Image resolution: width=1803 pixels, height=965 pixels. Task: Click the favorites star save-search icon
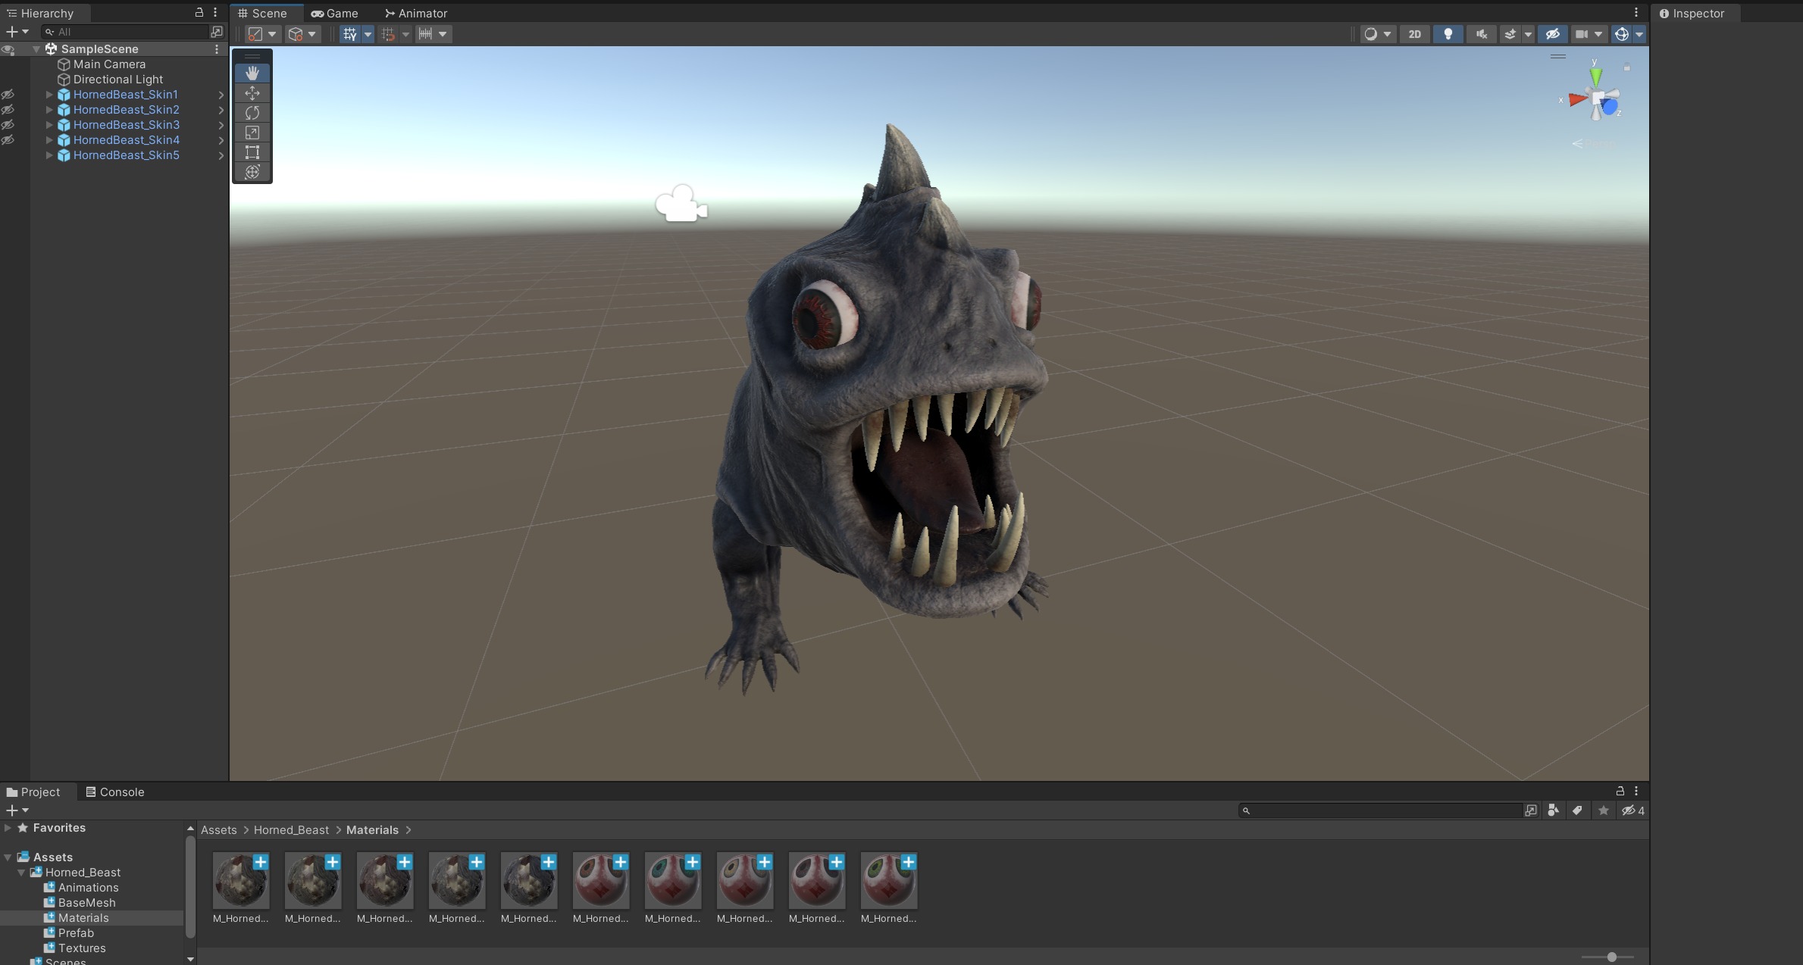[1603, 810]
